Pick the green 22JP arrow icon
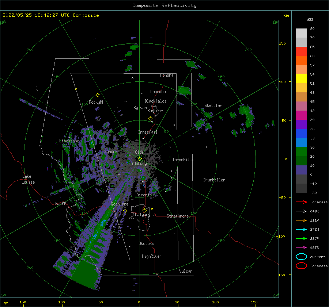The height and width of the screenshot is (307, 329). pyautogui.click(x=301, y=238)
